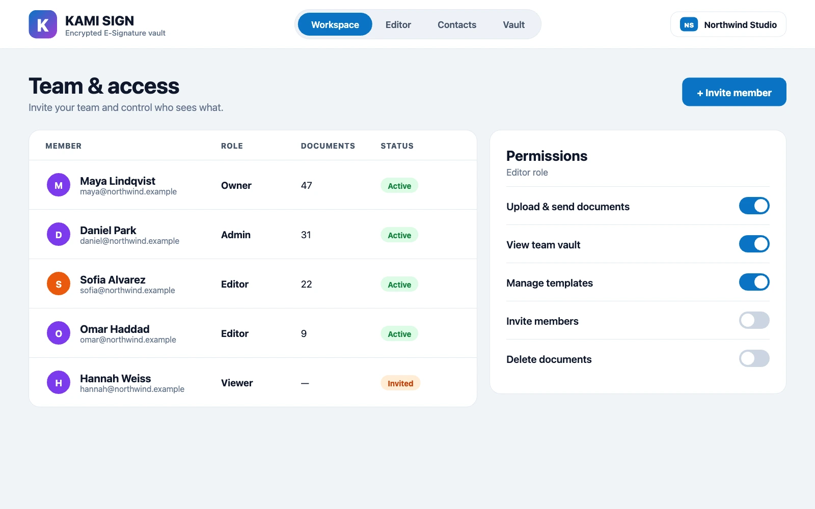Click Hannah Weiss's H avatar

(x=59, y=383)
